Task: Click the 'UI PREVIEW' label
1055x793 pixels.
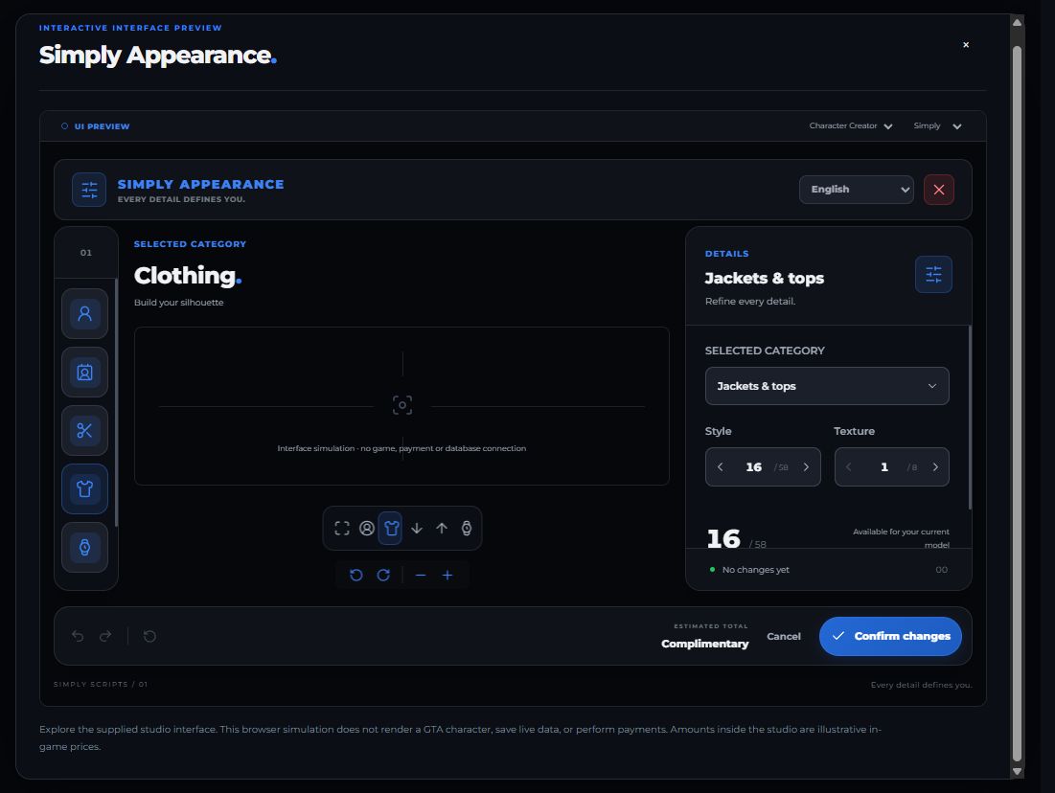Action: [103, 126]
